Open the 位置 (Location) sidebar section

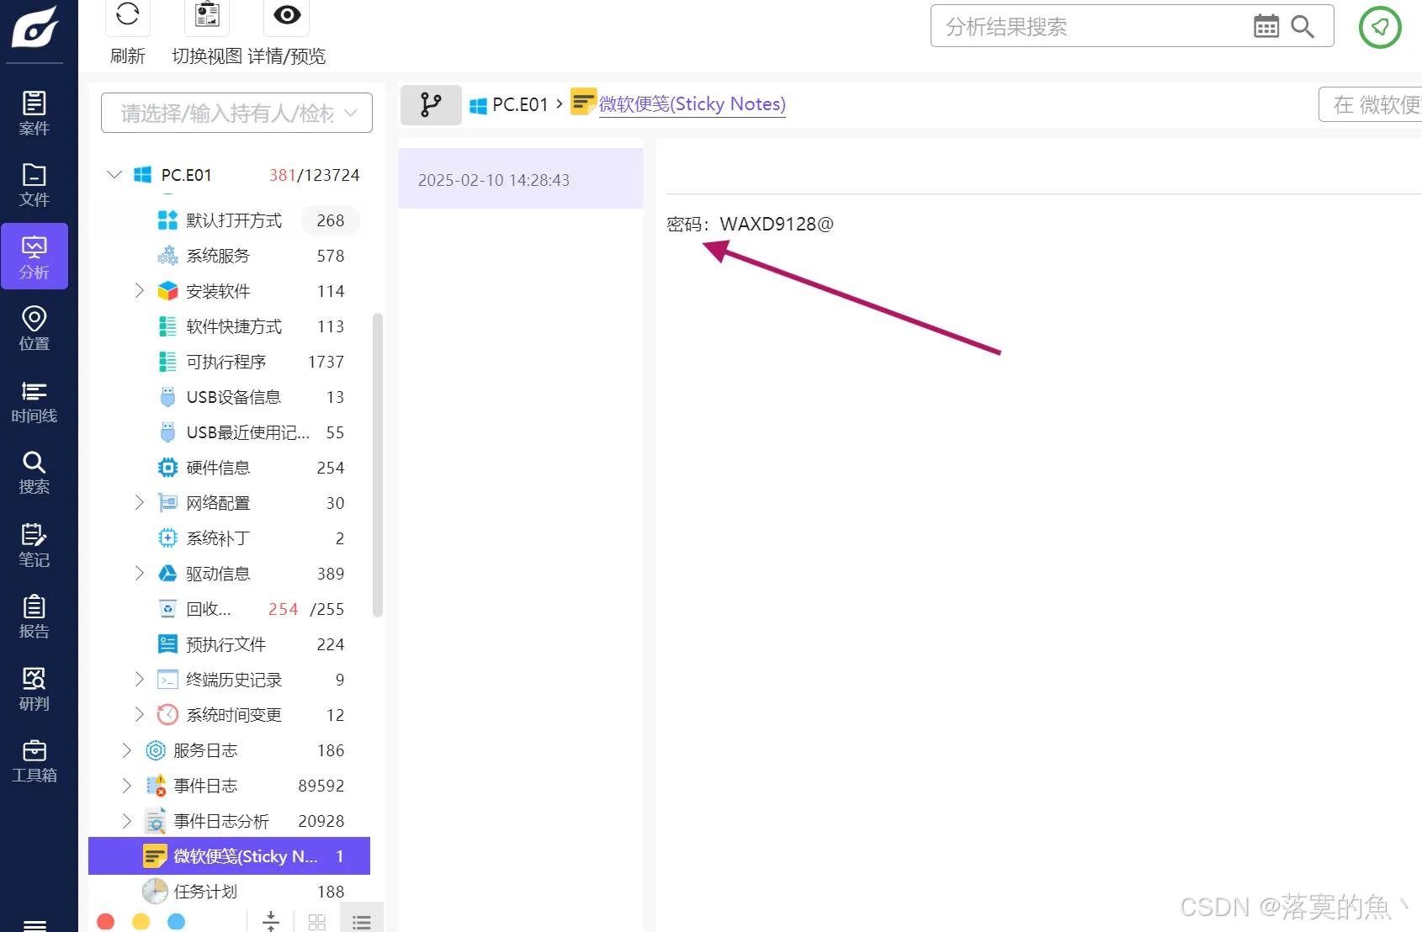34,328
